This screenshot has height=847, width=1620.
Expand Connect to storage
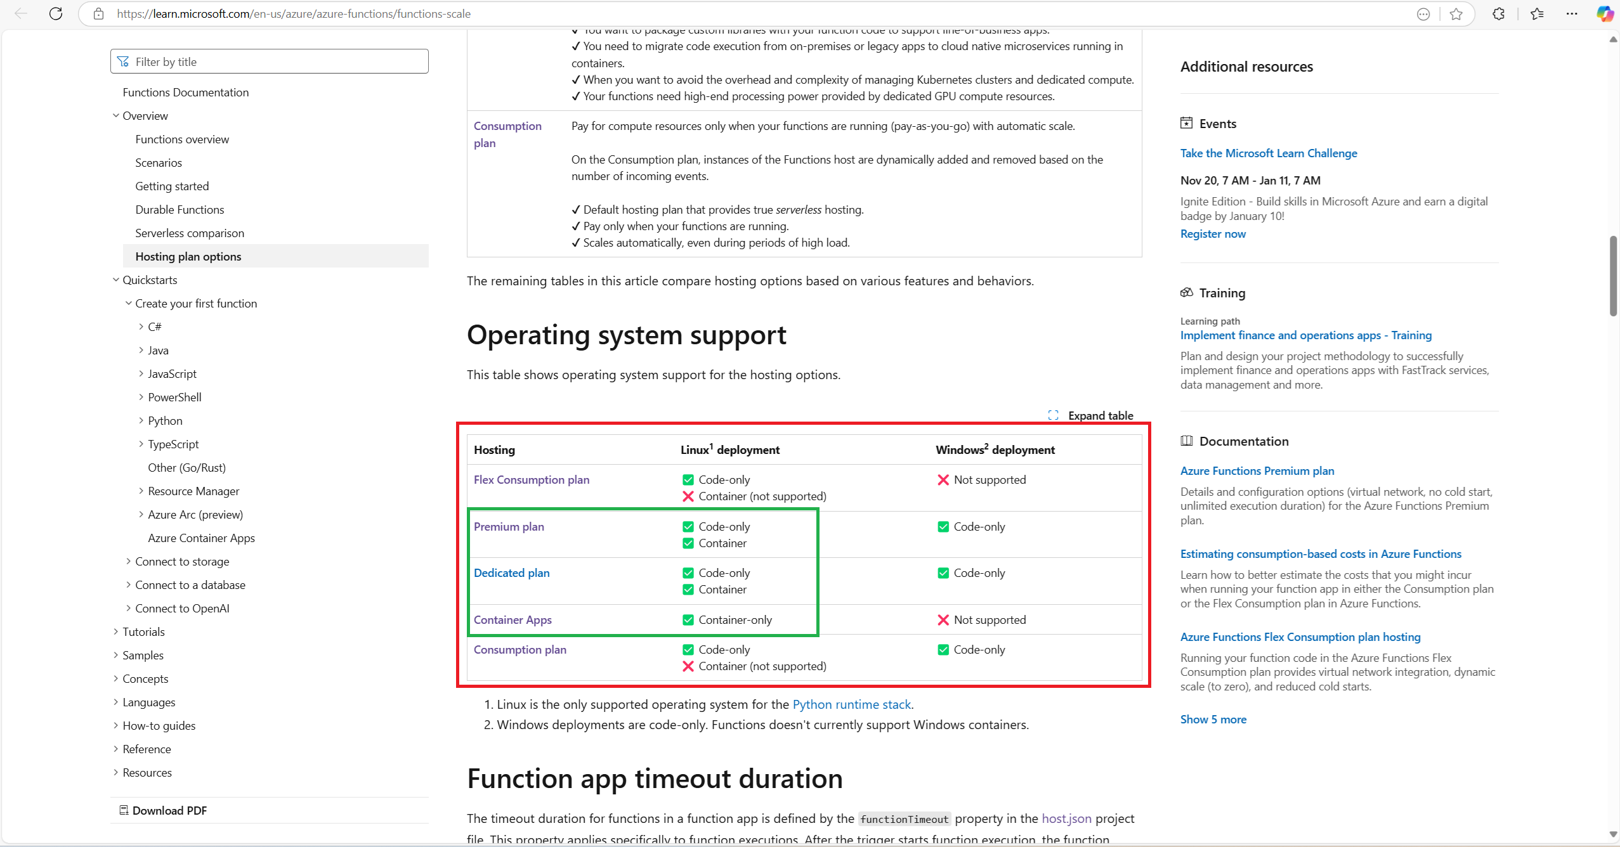129,561
